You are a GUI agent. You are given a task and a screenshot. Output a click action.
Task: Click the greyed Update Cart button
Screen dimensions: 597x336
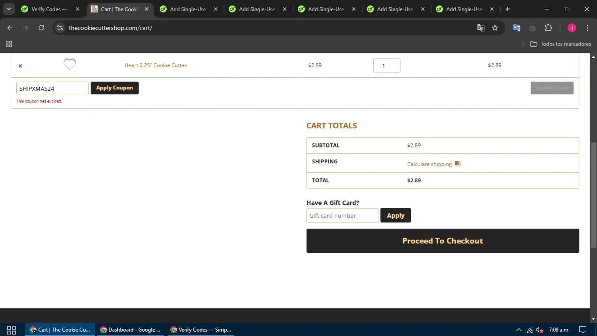pos(552,88)
